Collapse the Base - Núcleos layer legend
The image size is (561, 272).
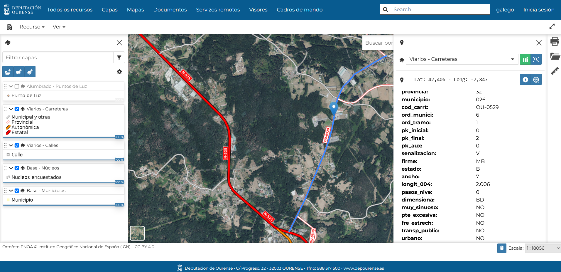(x=11, y=168)
